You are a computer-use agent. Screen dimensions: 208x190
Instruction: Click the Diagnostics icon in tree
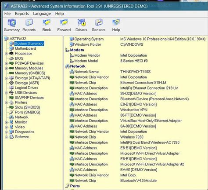click(x=11, y=132)
